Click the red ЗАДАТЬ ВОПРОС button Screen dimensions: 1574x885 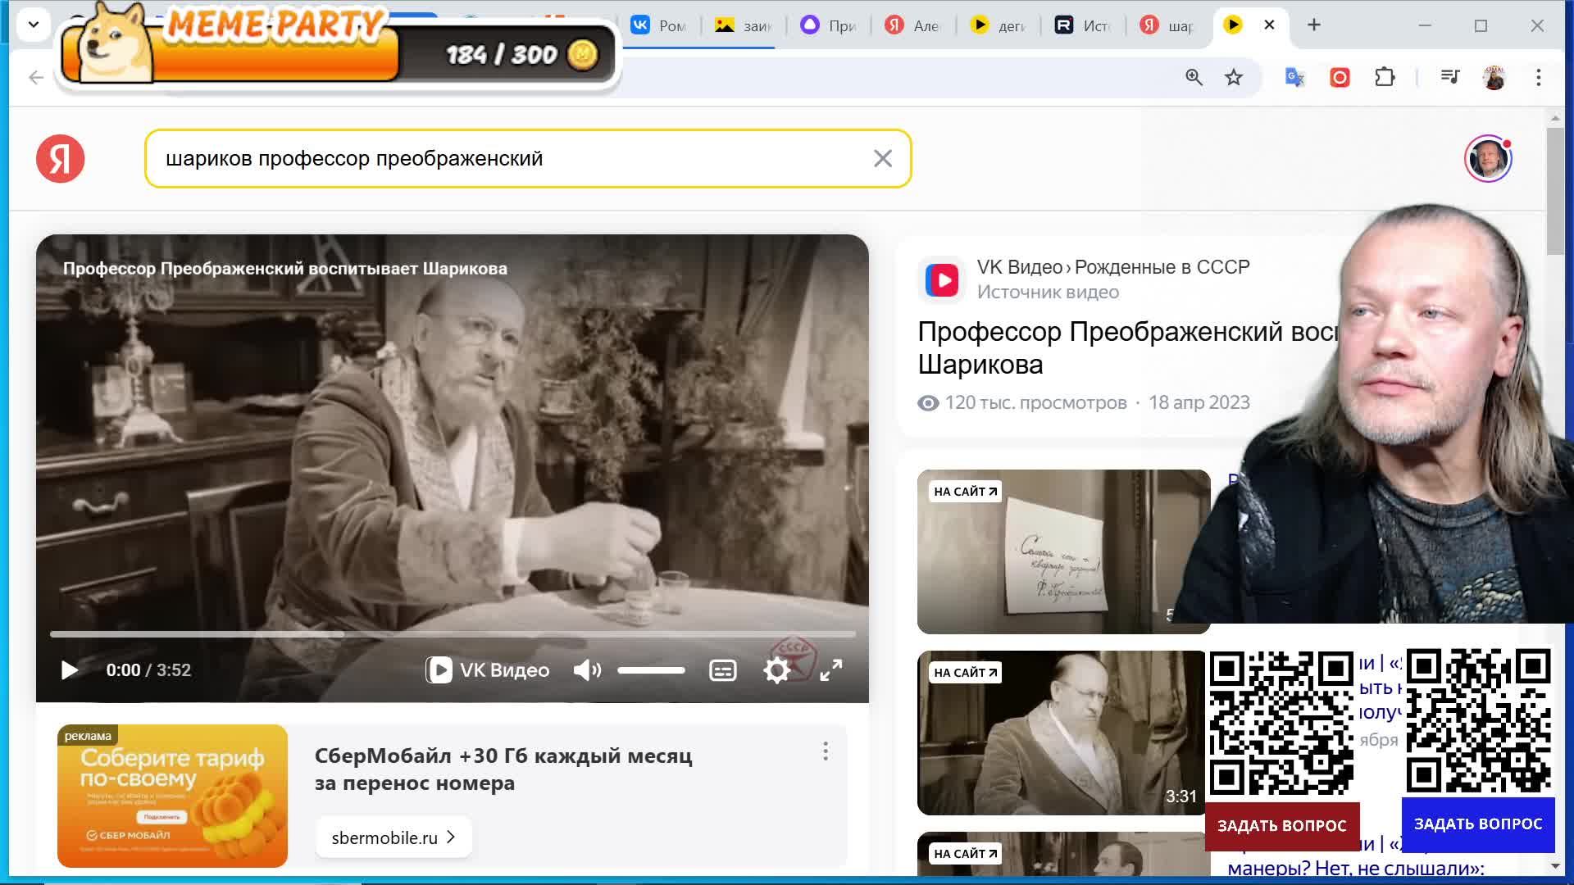[1283, 825]
